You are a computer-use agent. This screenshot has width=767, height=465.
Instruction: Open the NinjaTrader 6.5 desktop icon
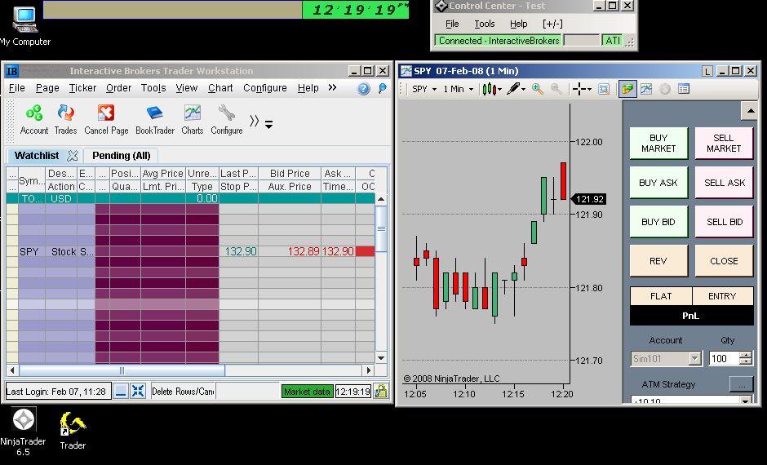23,430
